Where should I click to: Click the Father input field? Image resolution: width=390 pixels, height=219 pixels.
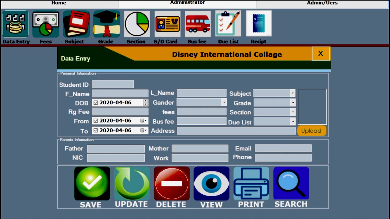tap(116, 149)
